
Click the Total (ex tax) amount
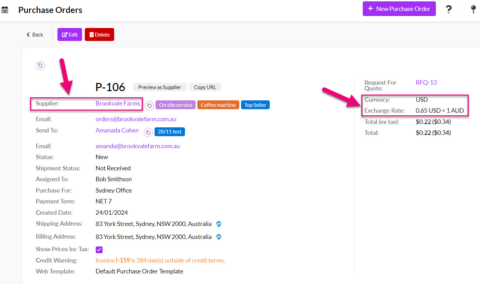click(433, 122)
